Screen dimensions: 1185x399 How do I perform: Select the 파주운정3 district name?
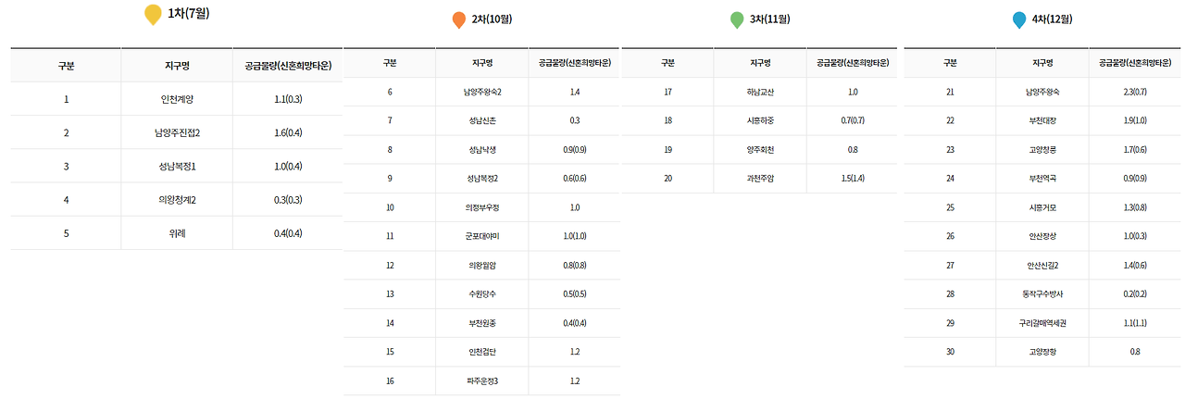tap(481, 380)
